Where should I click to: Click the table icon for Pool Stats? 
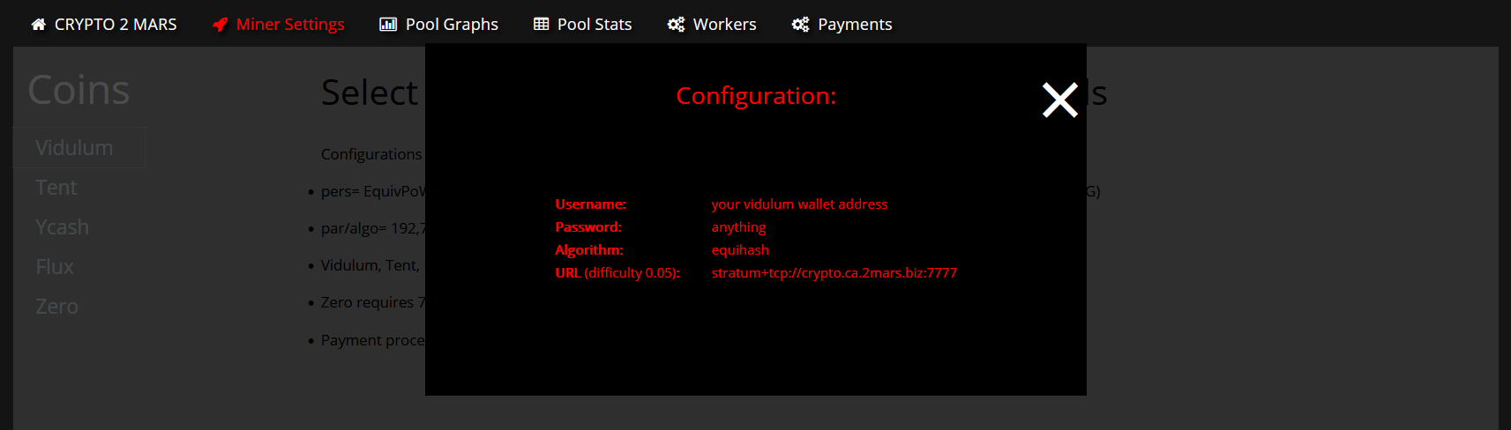[x=542, y=25]
